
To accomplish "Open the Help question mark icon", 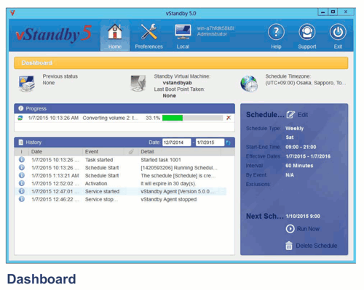I will [x=276, y=32].
